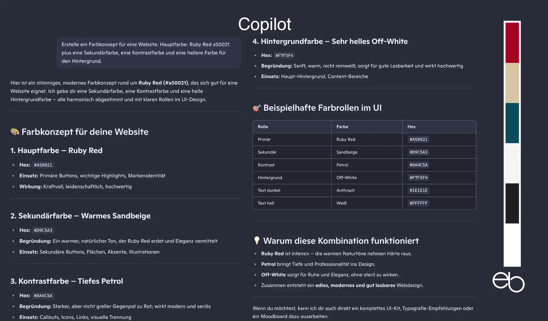Click the #D9C5A3 hex chip under Sekundärfarbe

pyautogui.click(x=43, y=230)
